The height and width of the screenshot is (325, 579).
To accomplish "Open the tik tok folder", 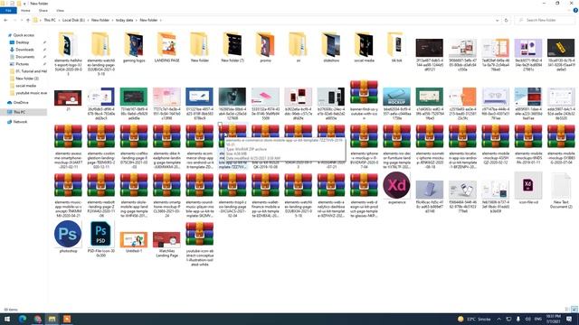I will 396,47.
